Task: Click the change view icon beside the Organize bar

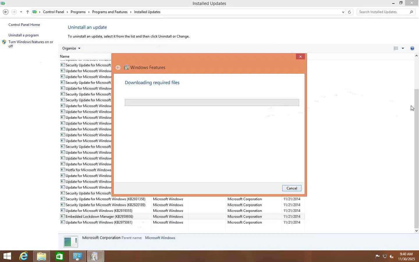Action: pos(396,48)
